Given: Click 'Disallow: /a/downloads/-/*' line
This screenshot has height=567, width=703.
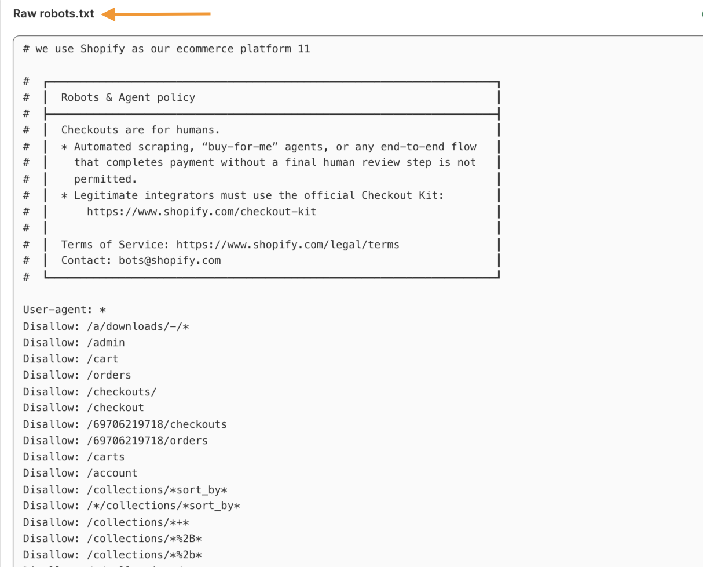Looking at the screenshot, I should (107, 326).
